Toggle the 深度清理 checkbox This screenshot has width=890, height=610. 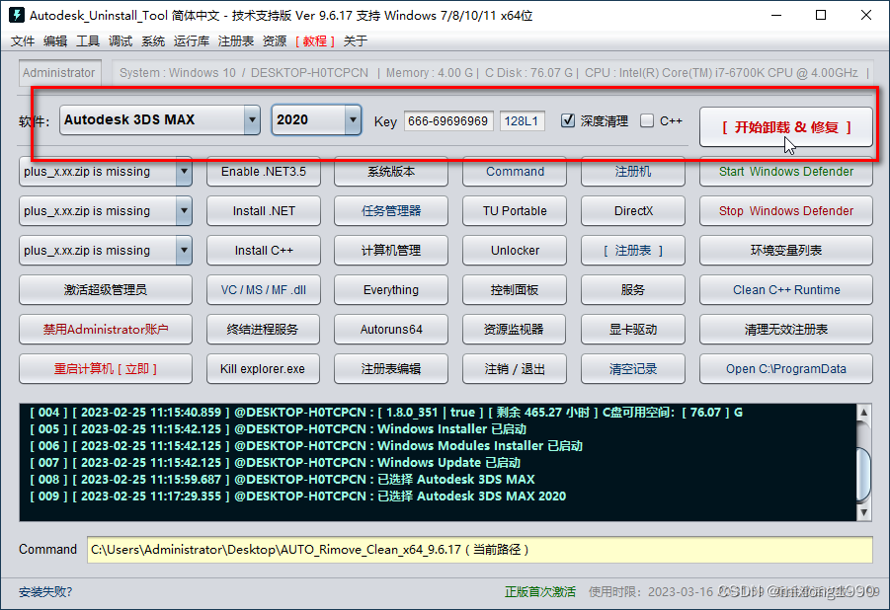(x=568, y=120)
